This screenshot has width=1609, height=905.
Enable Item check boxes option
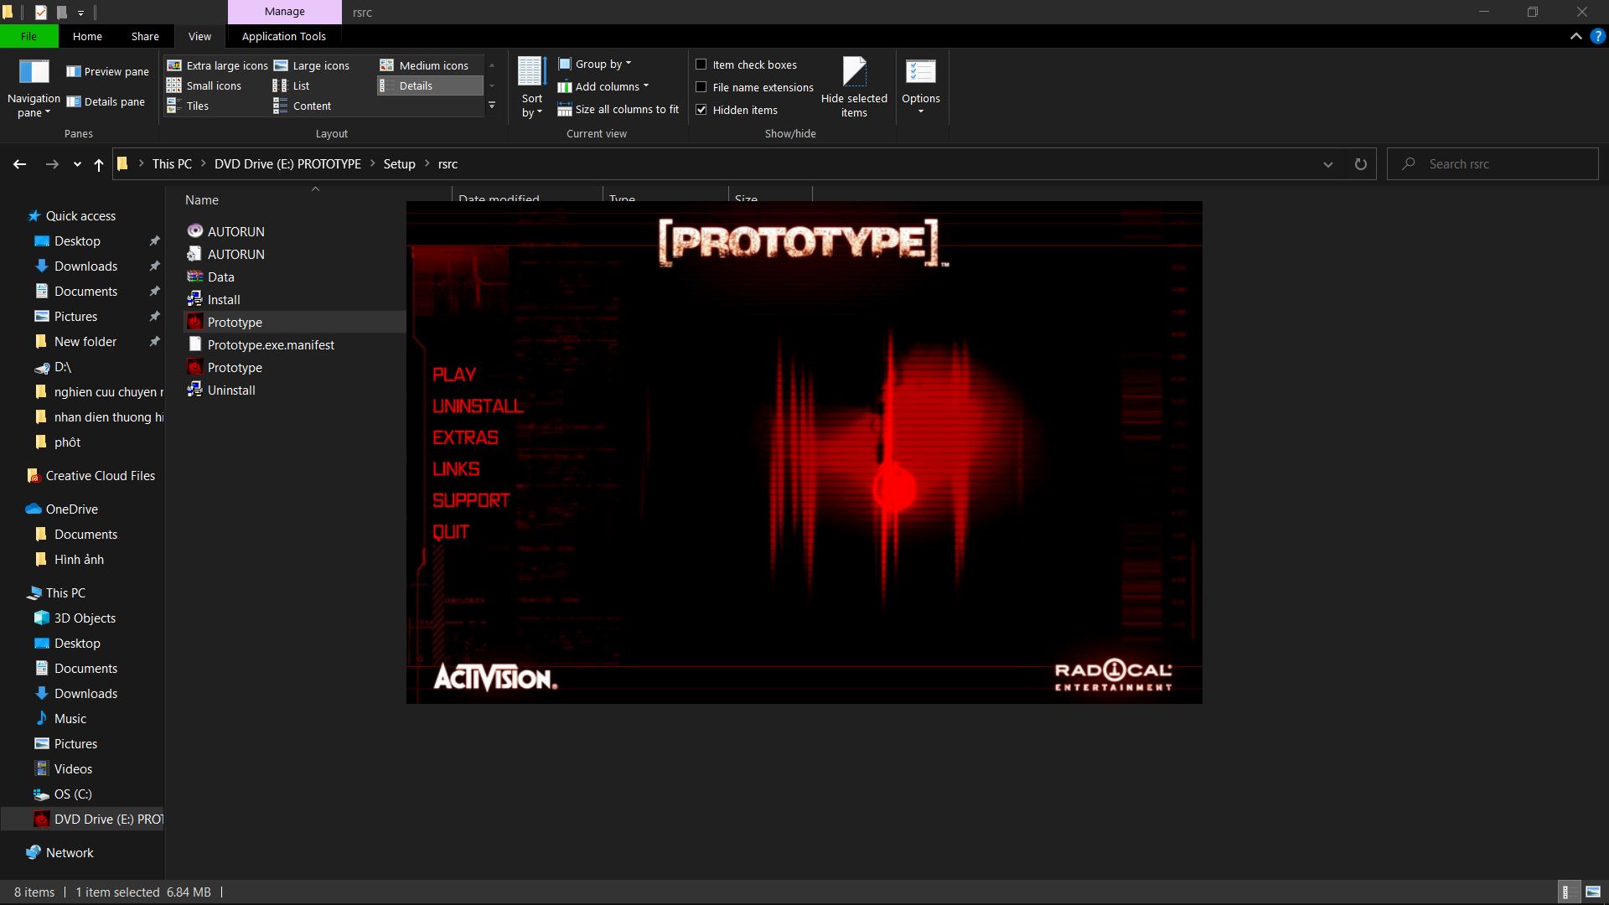tap(701, 63)
